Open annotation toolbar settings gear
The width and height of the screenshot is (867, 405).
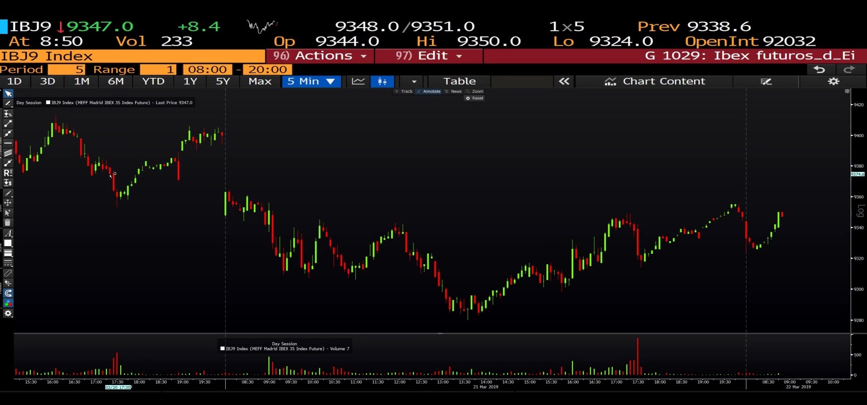tap(8, 313)
